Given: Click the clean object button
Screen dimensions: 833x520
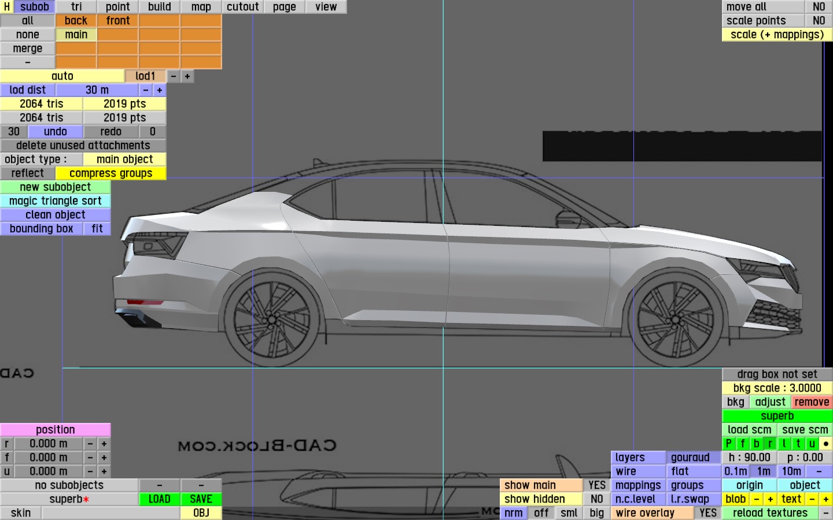Looking at the screenshot, I should [x=56, y=215].
